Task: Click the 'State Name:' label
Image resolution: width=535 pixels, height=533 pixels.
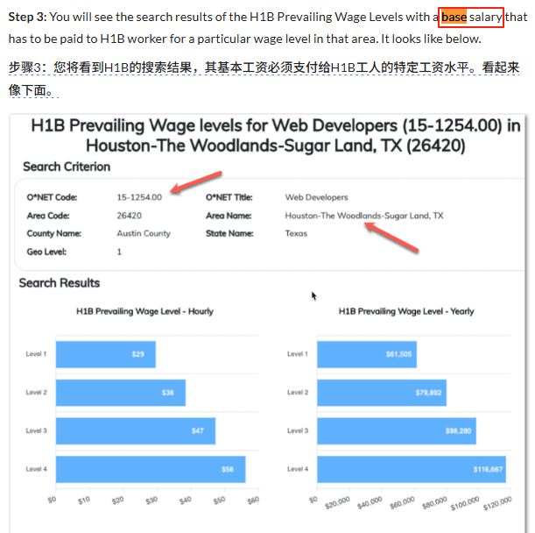Action: click(x=229, y=233)
